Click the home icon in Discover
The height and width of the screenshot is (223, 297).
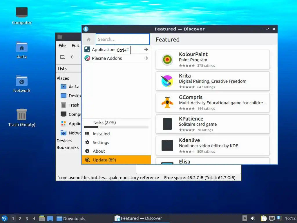tap(89, 39)
